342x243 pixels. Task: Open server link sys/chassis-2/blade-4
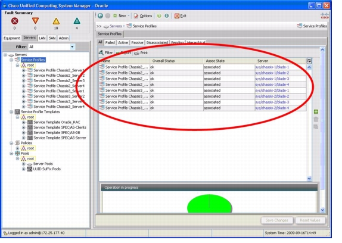click(x=272, y=108)
